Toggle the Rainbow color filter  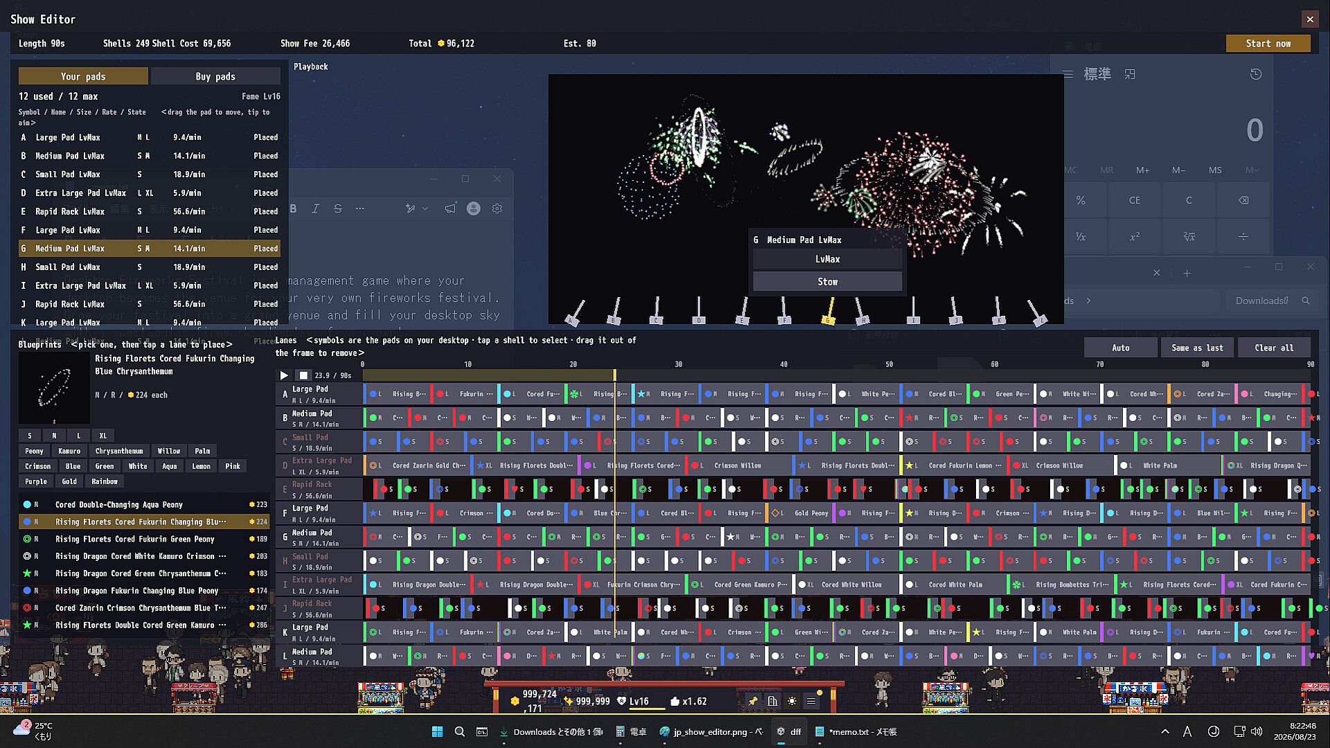[x=105, y=481]
